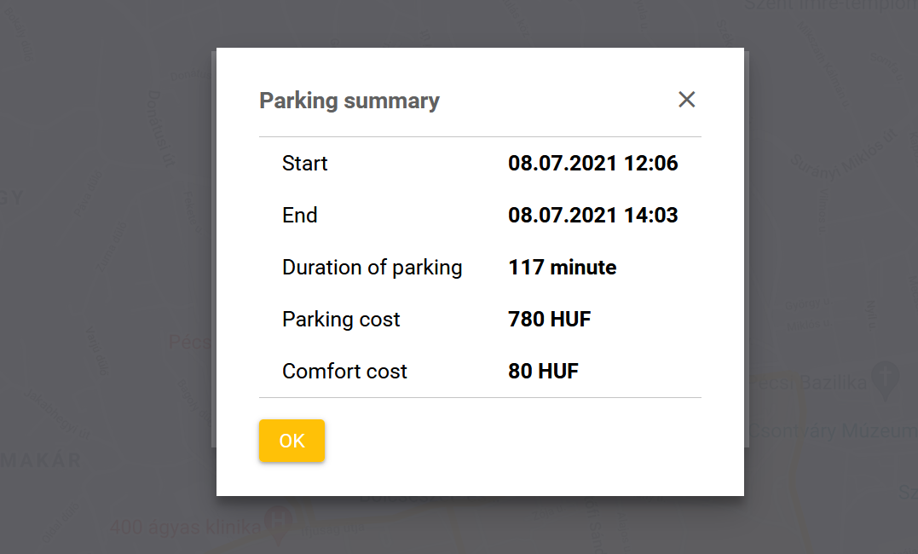Click the Duration of parking label
This screenshot has height=554, width=918.
tap(372, 268)
